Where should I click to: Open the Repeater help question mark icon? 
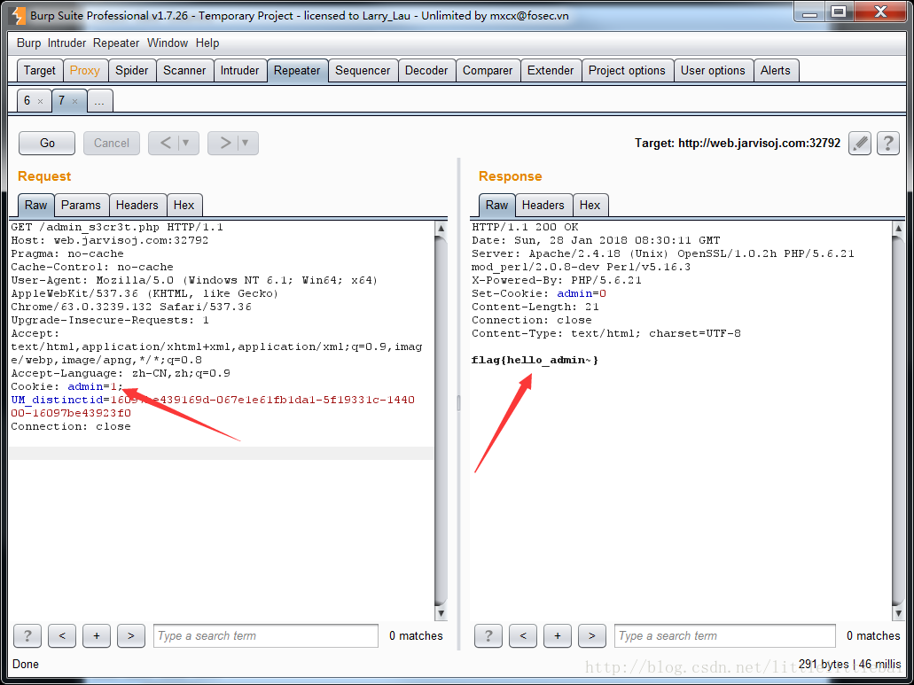coord(887,143)
